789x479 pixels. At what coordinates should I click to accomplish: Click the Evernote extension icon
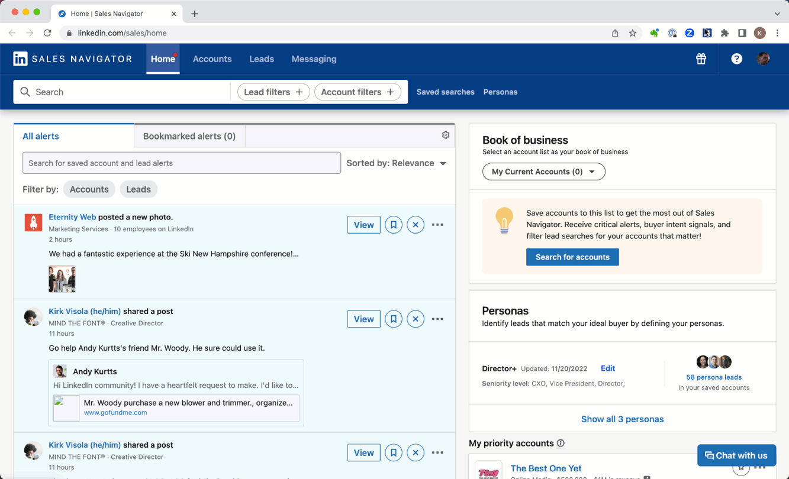click(x=654, y=33)
